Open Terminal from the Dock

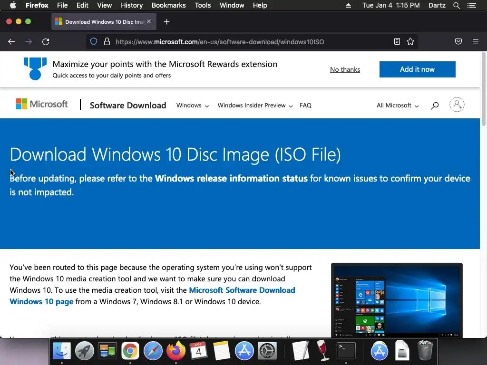346,351
